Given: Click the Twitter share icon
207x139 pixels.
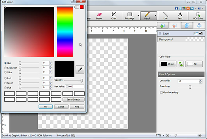Looking at the screenshot, I should tap(180, 8).
